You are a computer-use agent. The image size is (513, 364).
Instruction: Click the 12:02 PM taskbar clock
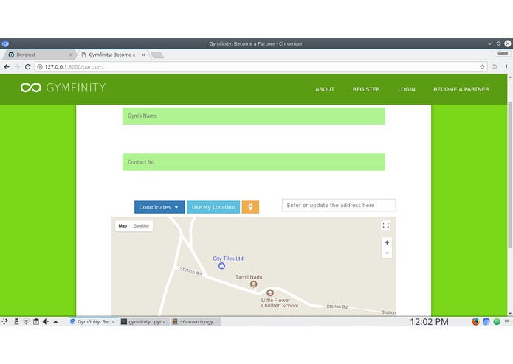pos(429,321)
